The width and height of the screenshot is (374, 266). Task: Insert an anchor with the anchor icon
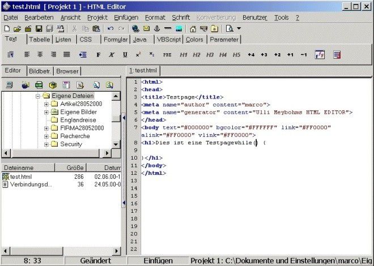pyautogui.click(x=157, y=29)
